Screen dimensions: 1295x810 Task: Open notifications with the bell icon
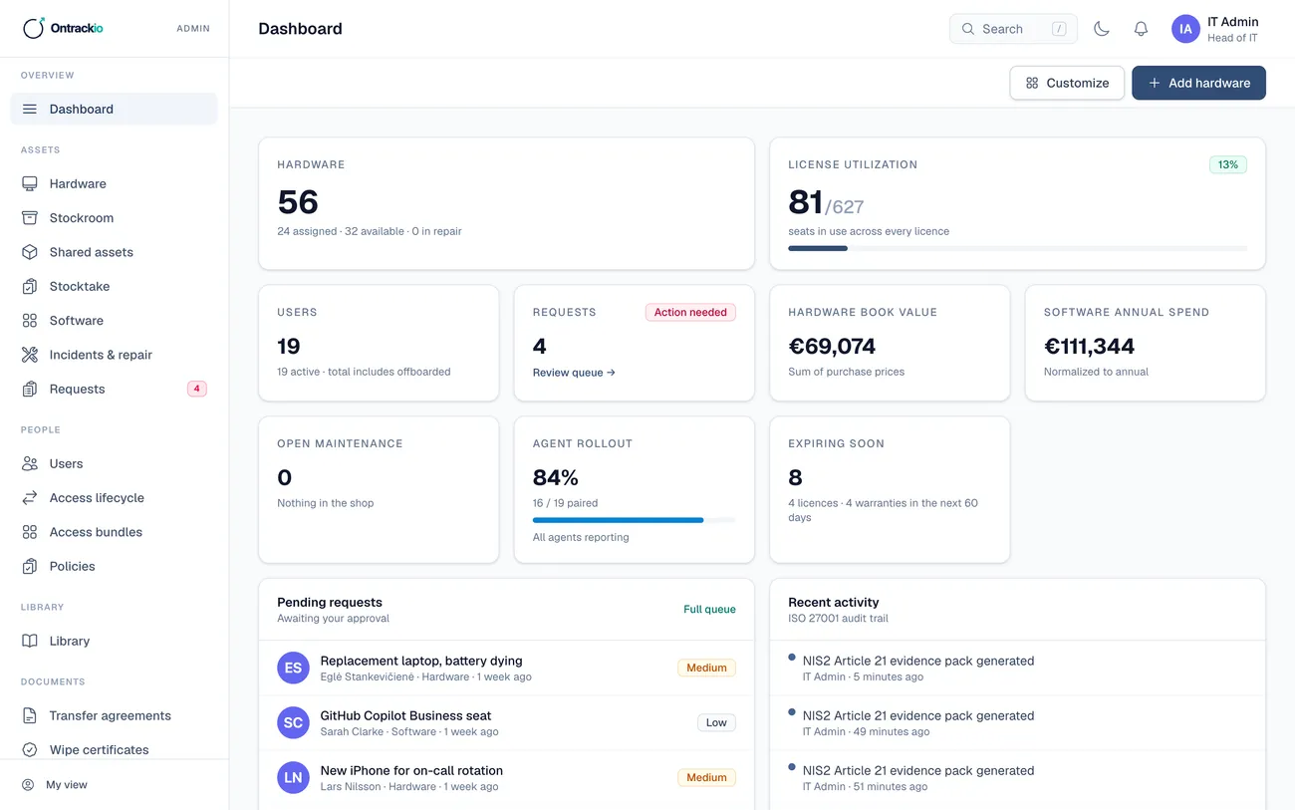coord(1142,29)
